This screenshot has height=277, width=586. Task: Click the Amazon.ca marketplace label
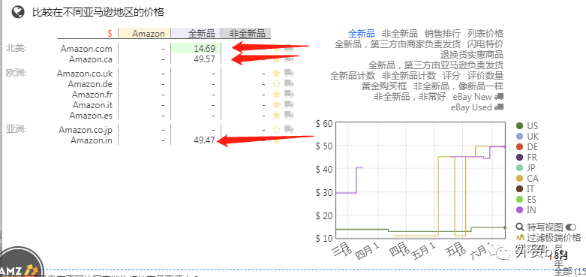91,59
